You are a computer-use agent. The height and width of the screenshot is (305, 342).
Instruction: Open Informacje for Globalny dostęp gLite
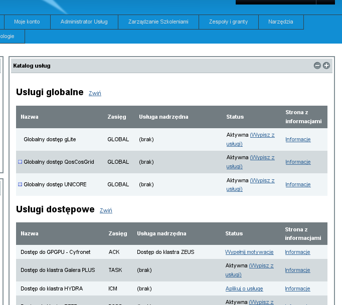point(298,139)
